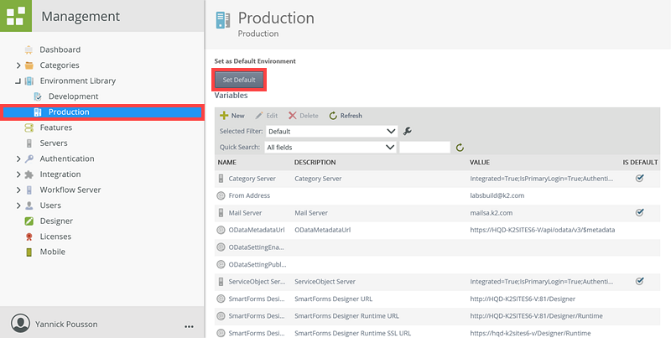Click the Features icon in sidebar
The height and width of the screenshot is (338, 671).
coord(29,127)
